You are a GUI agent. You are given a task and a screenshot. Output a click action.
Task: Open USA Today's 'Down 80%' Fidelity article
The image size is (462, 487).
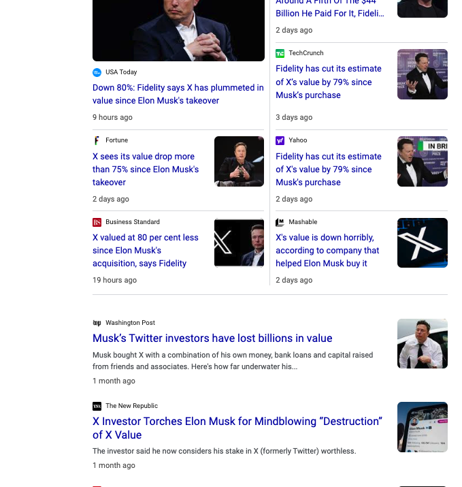click(x=178, y=94)
